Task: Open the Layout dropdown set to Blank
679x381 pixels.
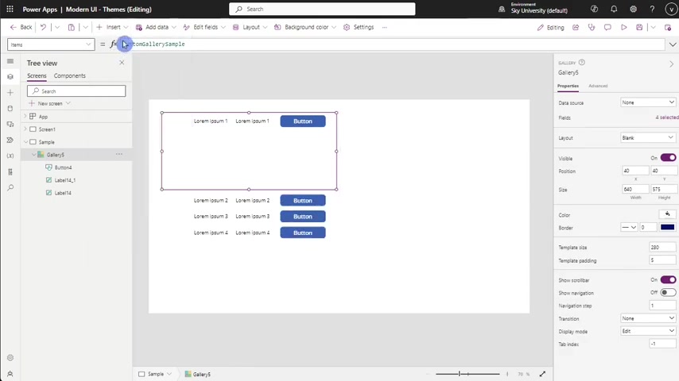Action: pos(648,138)
